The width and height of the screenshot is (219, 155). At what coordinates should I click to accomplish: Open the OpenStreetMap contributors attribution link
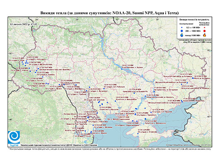click(x=189, y=145)
